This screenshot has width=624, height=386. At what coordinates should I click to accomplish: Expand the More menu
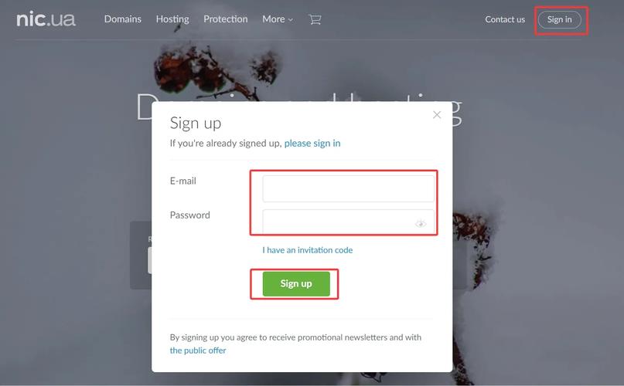278,19
